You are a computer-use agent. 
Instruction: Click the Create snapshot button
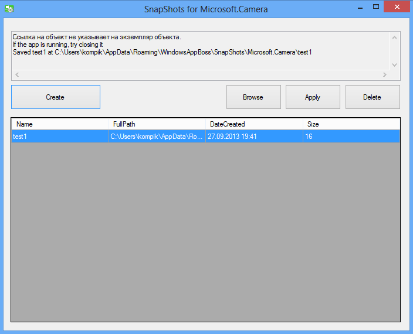(56, 97)
